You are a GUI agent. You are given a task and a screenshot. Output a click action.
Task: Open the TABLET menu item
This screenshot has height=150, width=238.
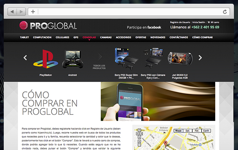click(24, 37)
